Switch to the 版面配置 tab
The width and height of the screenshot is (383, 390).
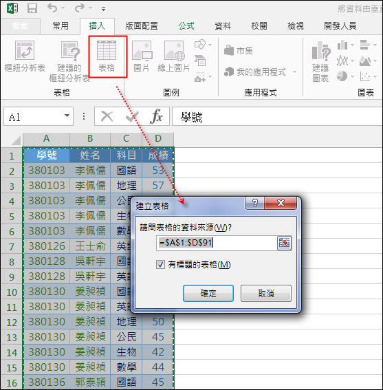coord(142,26)
